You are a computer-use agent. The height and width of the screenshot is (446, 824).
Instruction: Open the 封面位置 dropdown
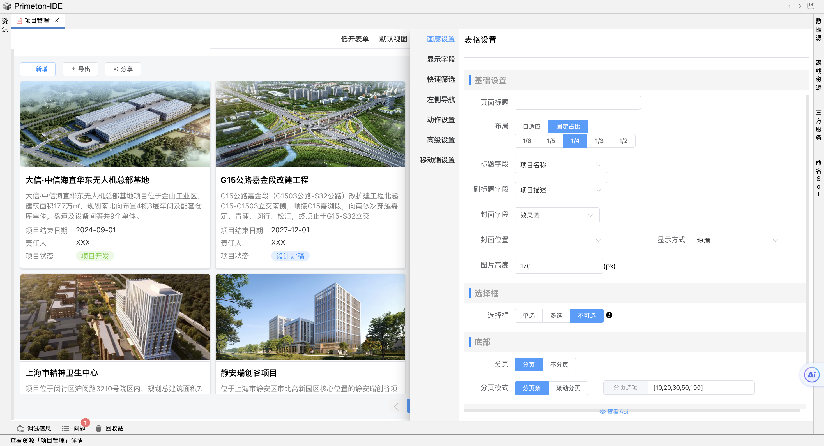pyautogui.click(x=560, y=241)
